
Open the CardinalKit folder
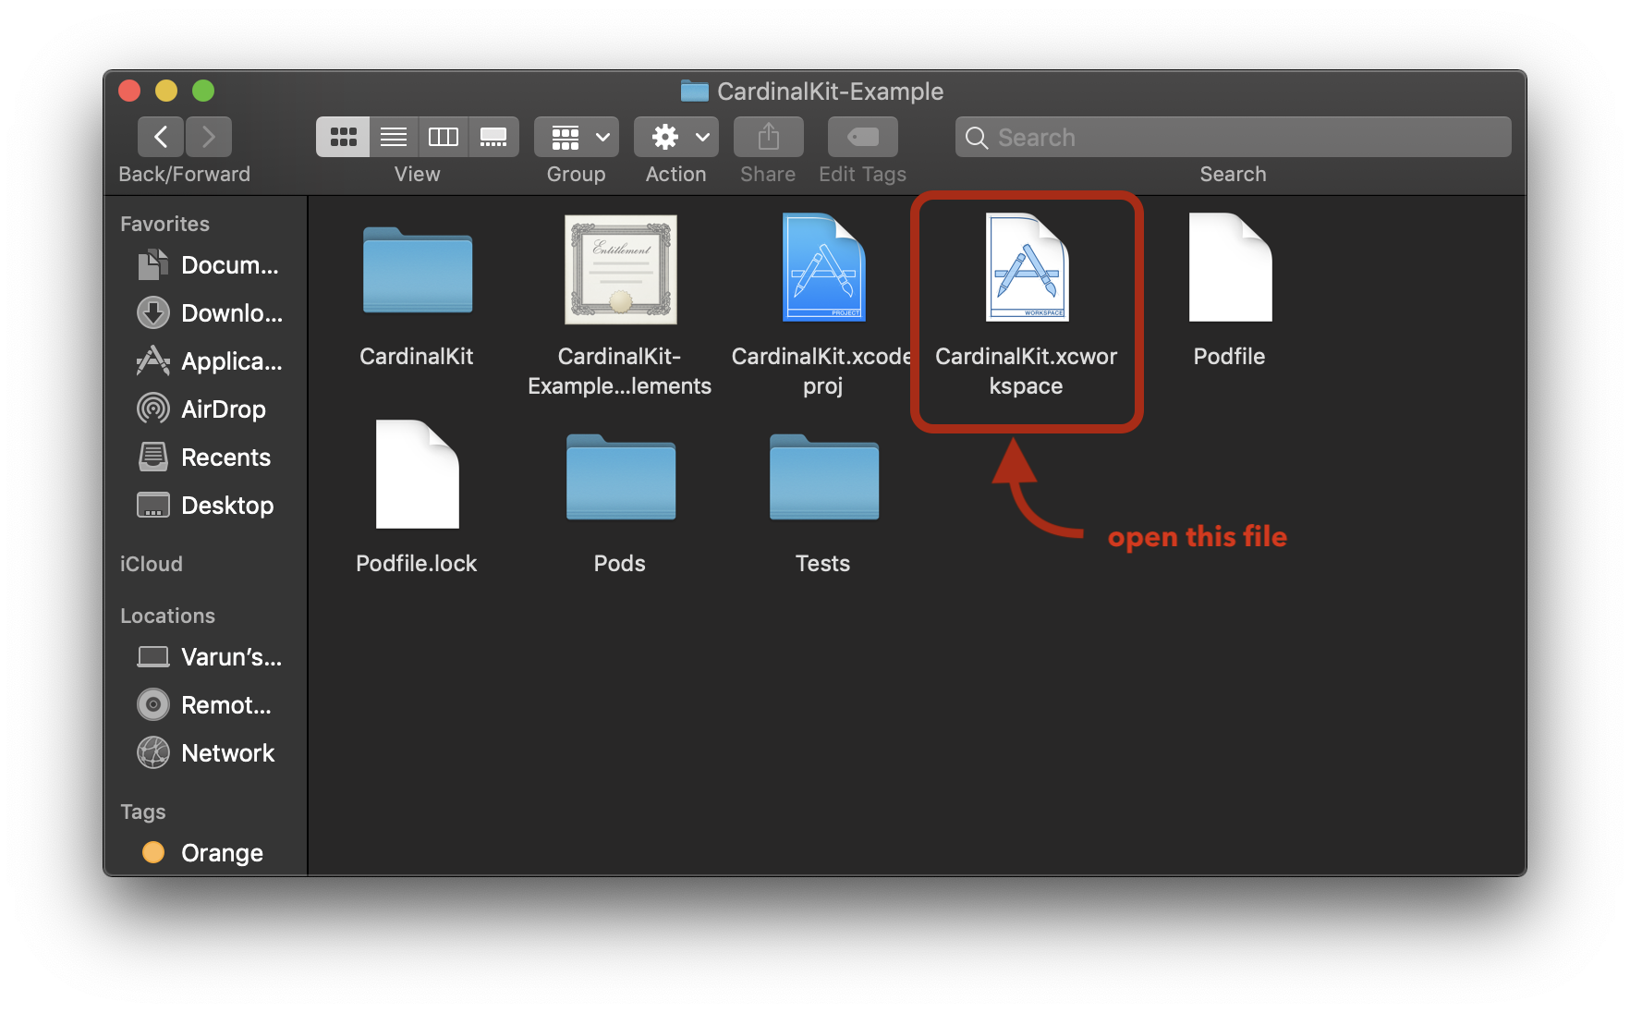417,270
